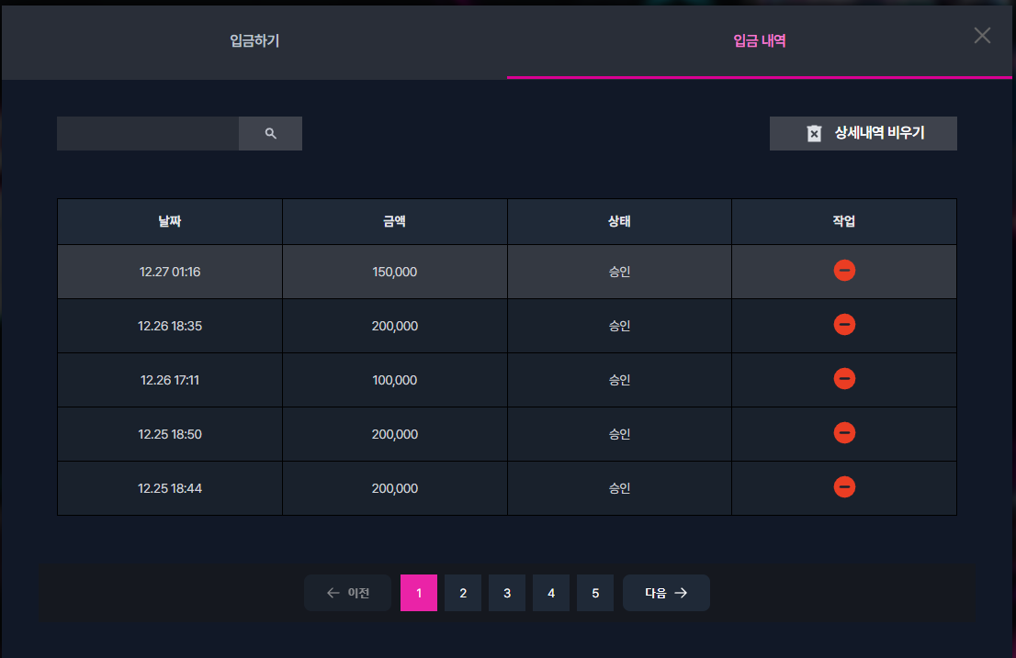Viewport: 1016px width, 658px height.
Task: Switch to the 입금하기 tab
Action: [x=254, y=41]
